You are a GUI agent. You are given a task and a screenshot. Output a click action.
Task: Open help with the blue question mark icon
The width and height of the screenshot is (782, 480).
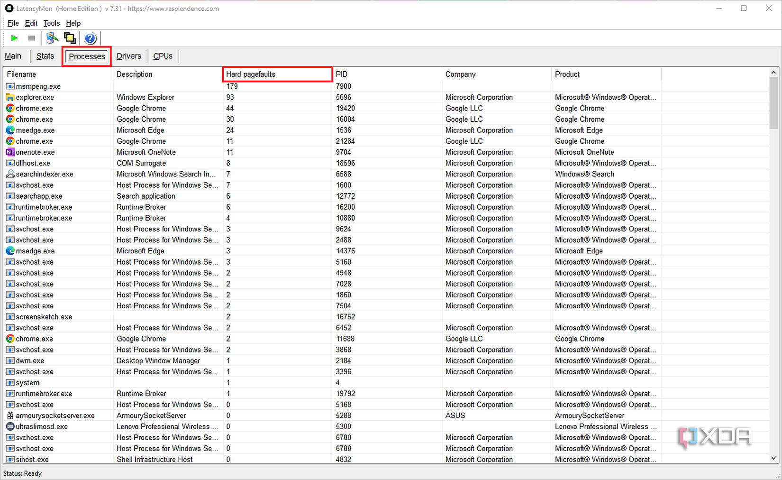90,38
